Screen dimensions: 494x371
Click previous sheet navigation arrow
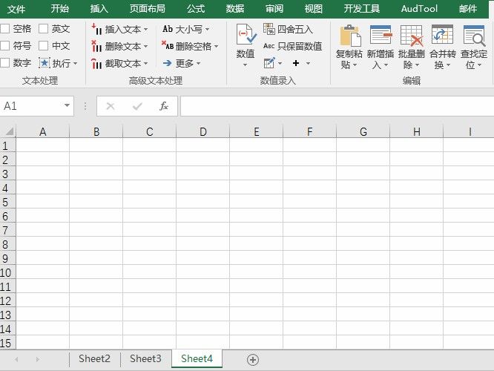(x=16, y=359)
